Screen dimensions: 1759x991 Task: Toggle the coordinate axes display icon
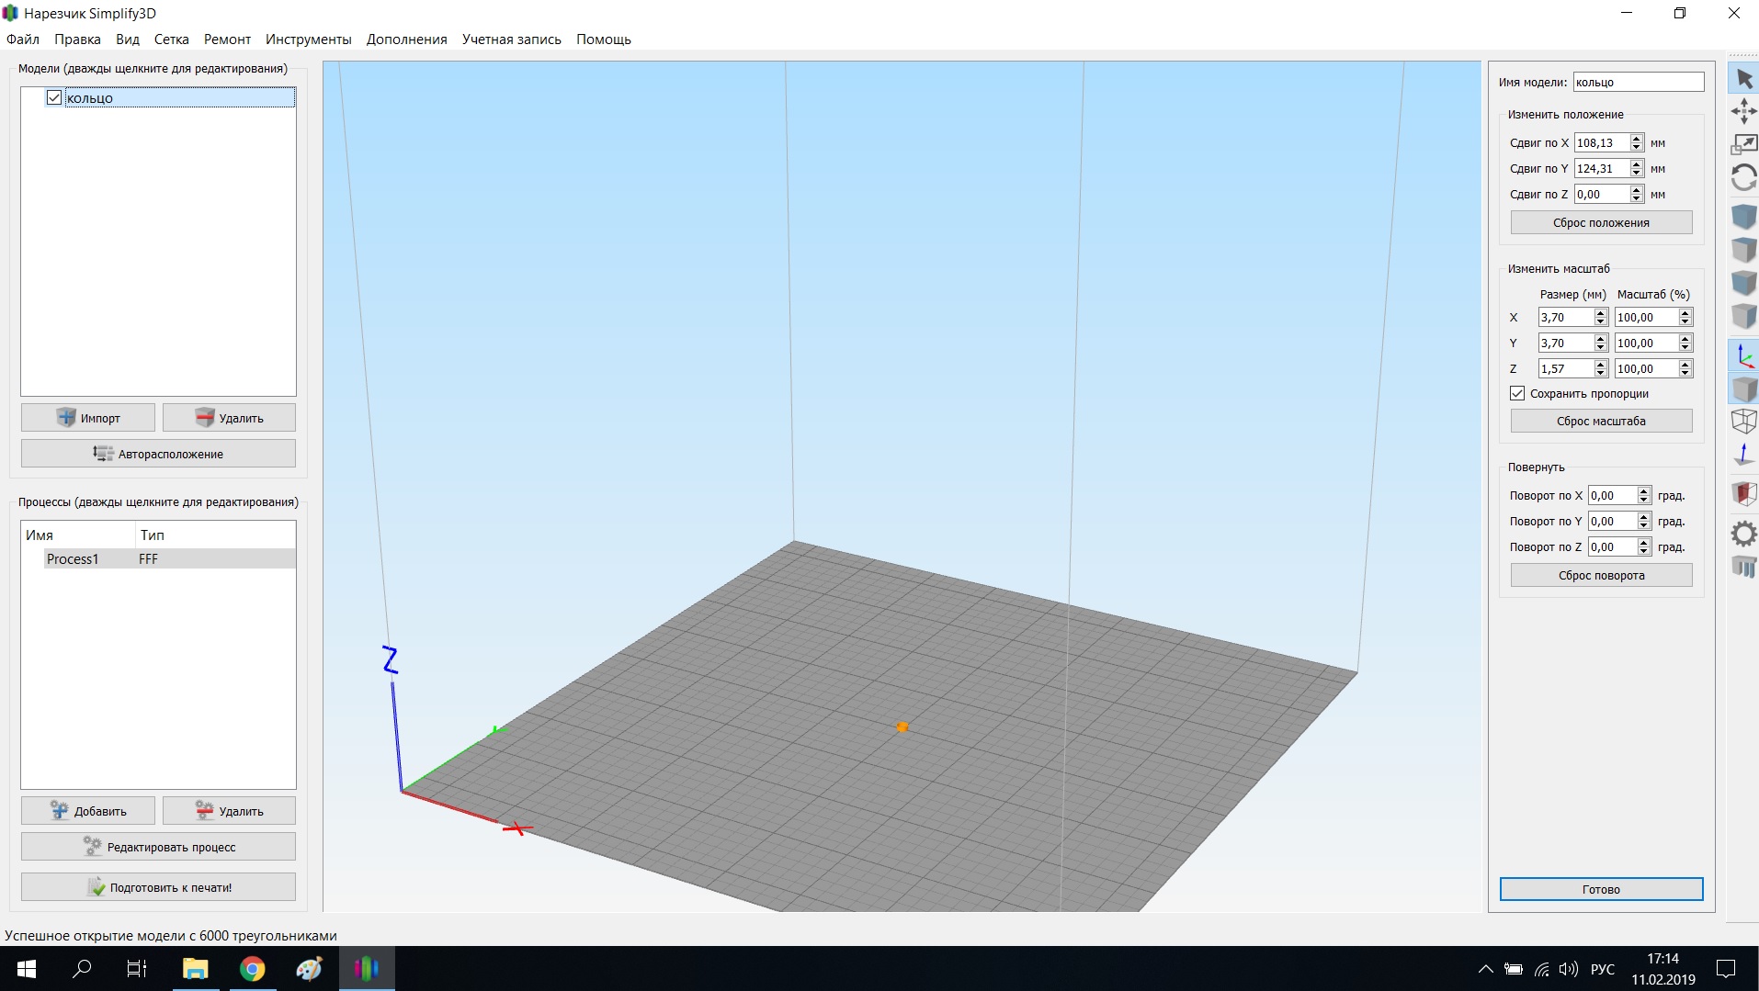pos(1743,355)
